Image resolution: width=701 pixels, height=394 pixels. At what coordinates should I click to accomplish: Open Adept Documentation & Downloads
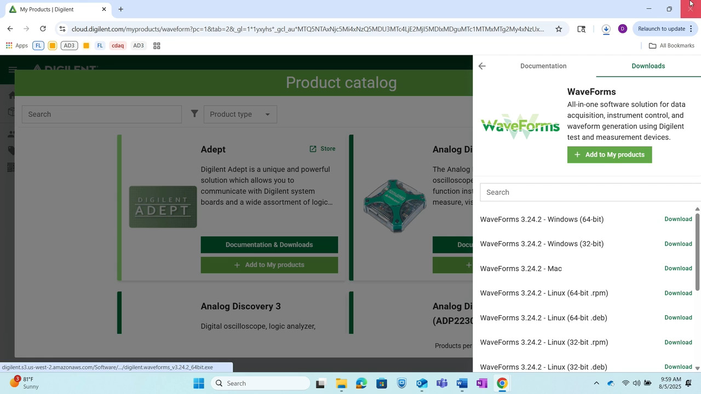269,245
